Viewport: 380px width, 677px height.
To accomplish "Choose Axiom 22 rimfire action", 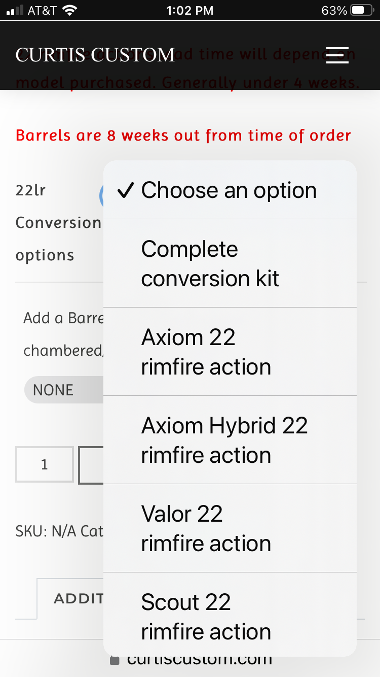I will point(230,352).
